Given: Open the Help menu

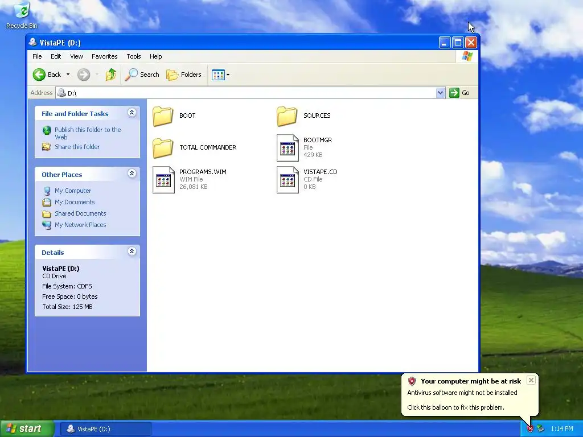Looking at the screenshot, I should (156, 56).
